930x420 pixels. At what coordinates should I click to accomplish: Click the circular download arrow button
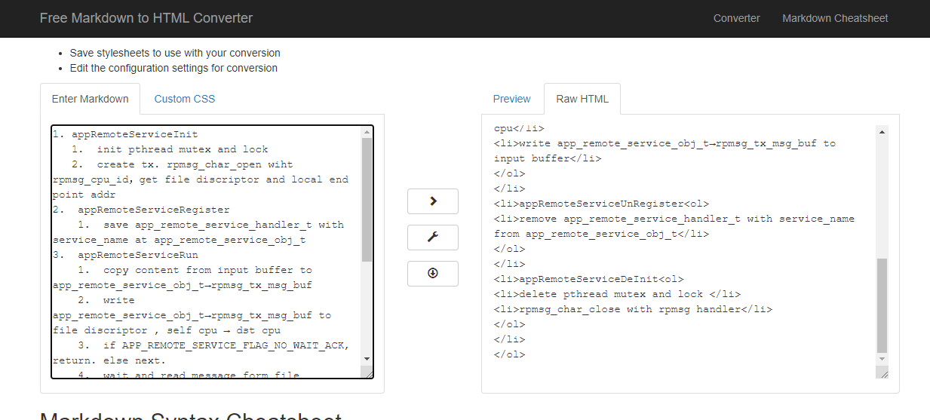click(433, 274)
